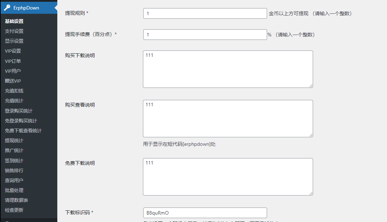Grab the 购买下载说明 textarea resize handle
This screenshot has width=387, height=222.
311,86
